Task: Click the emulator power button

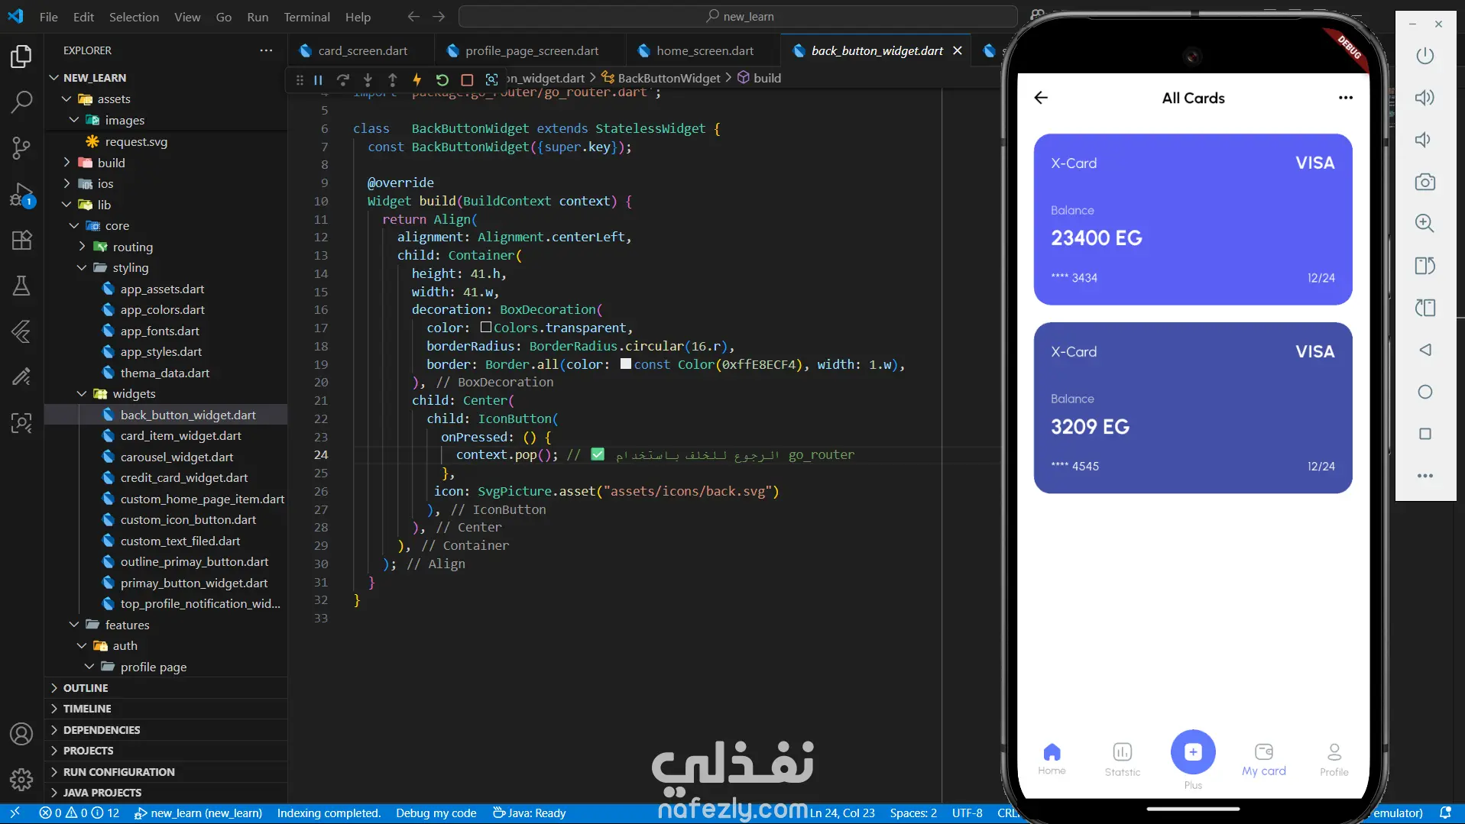Action: tap(1424, 56)
